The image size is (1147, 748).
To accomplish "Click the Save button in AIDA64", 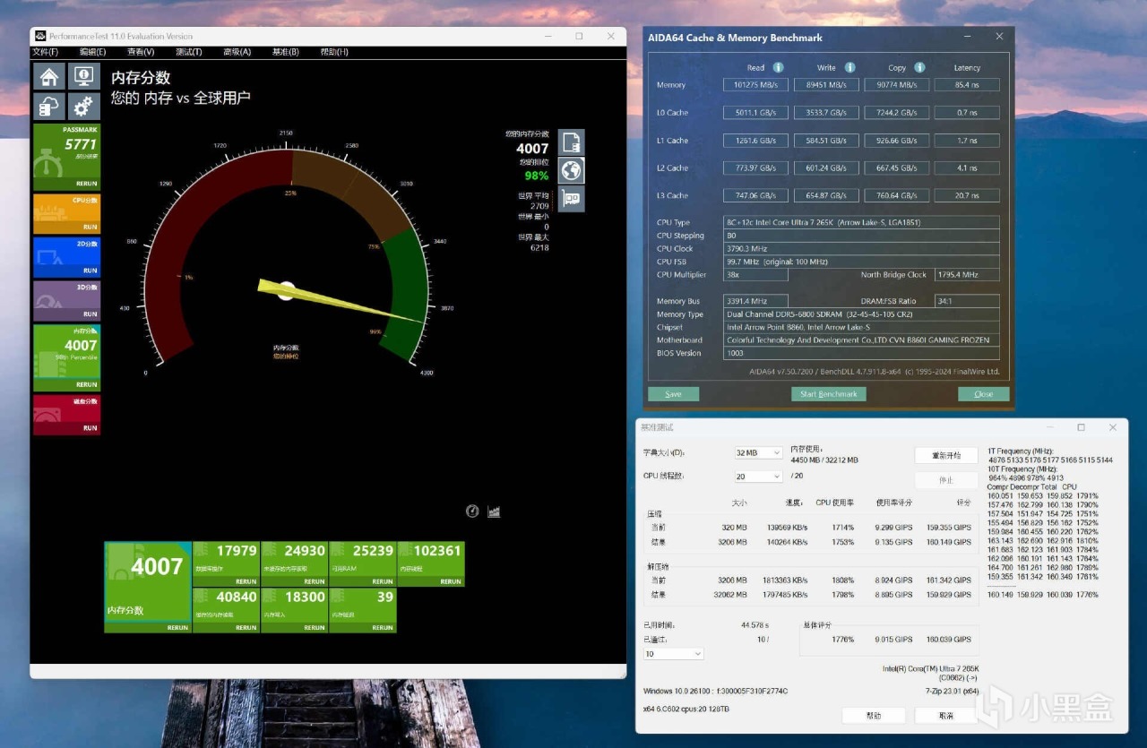I will click(673, 394).
